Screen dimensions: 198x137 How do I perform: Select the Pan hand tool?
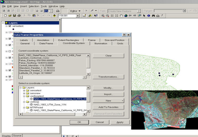click(x=121, y=16)
